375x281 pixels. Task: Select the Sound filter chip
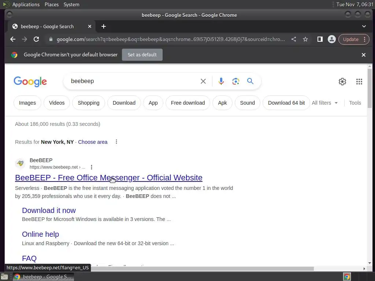pyautogui.click(x=247, y=103)
